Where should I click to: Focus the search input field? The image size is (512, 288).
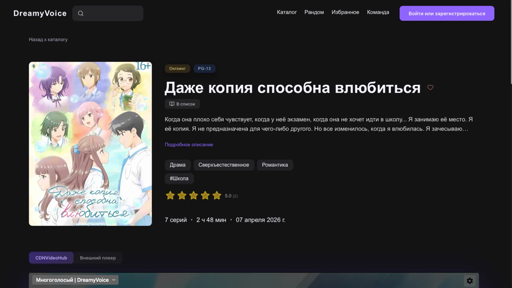[108, 13]
